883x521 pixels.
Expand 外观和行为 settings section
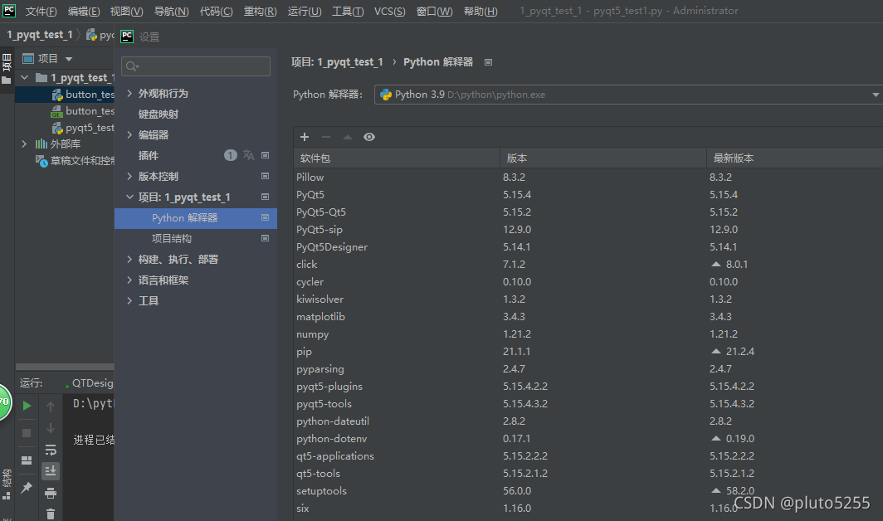(129, 94)
